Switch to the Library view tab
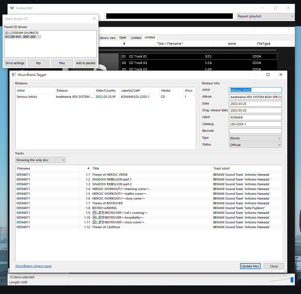Screen dimensions: 301x294 [107, 38]
